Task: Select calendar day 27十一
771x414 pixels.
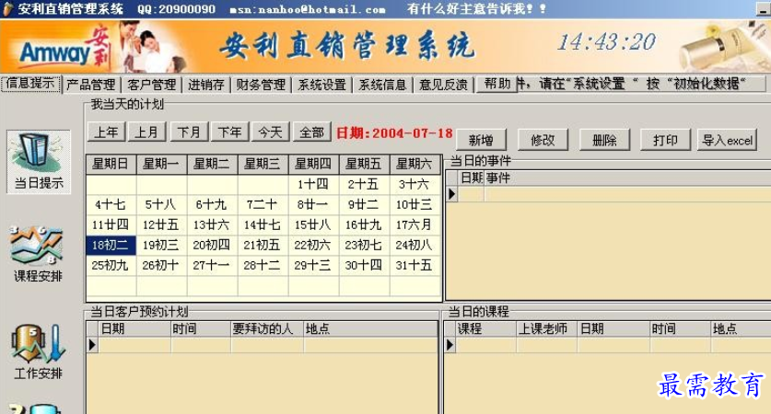Action: pyautogui.click(x=212, y=265)
